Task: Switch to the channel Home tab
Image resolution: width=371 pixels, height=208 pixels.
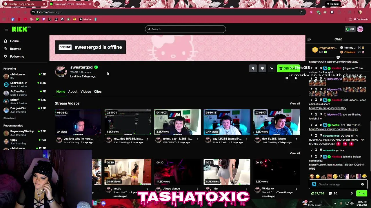Action: point(61,92)
